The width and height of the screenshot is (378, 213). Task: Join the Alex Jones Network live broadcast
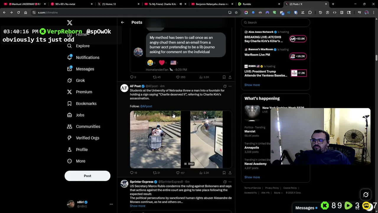pos(275,37)
